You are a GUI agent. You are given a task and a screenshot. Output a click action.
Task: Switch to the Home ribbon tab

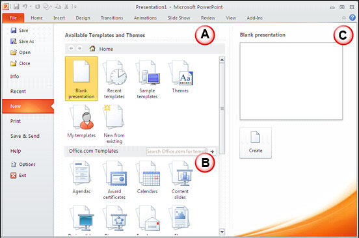37,18
